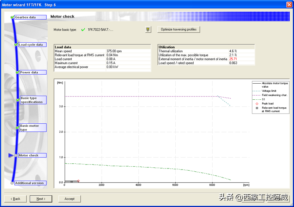
Task: Click the green checkmark beside Power data
Action: click(17, 72)
